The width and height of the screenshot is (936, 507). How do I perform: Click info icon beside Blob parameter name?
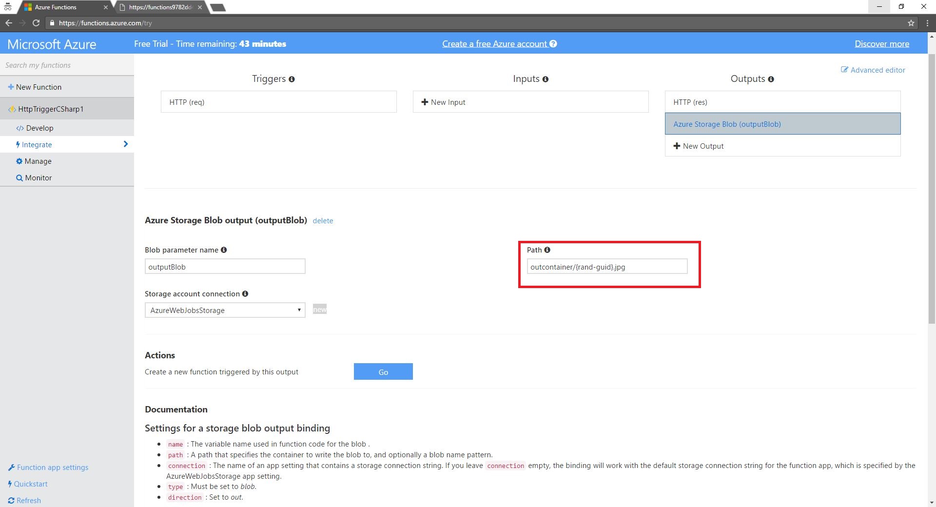pyautogui.click(x=224, y=250)
